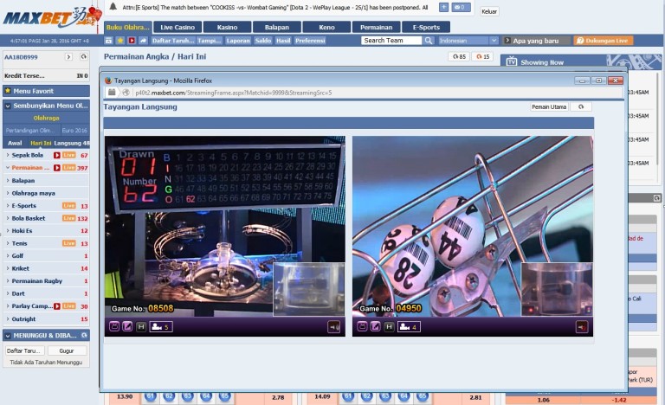Image resolution: width=665 pixels, height=405 pixels.
Task: Expand the E-Sports sports category
Action: 24,206
